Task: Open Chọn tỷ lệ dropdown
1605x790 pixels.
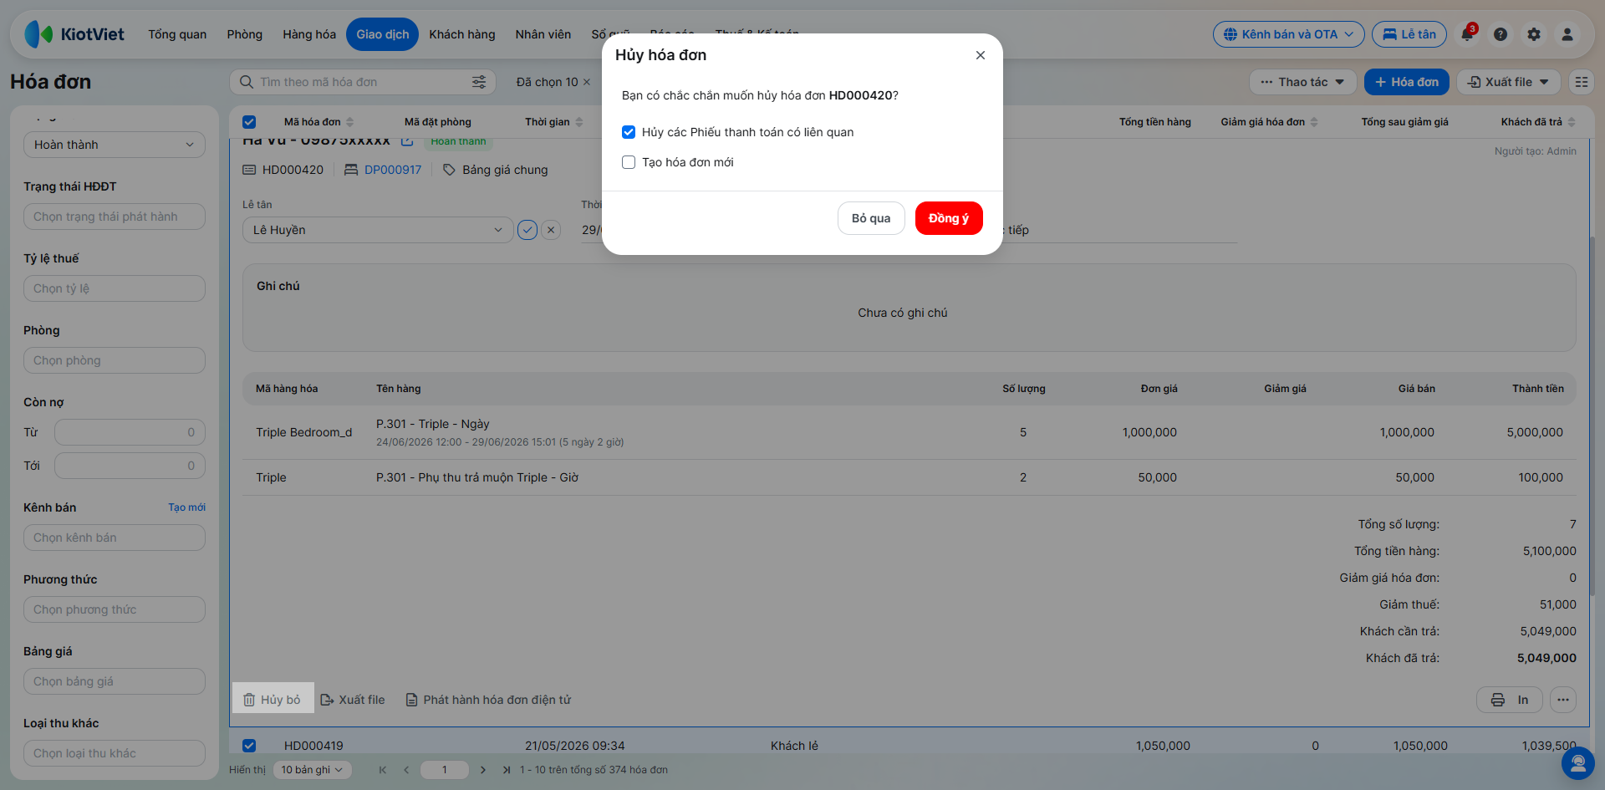Action: tap(115, 288)
